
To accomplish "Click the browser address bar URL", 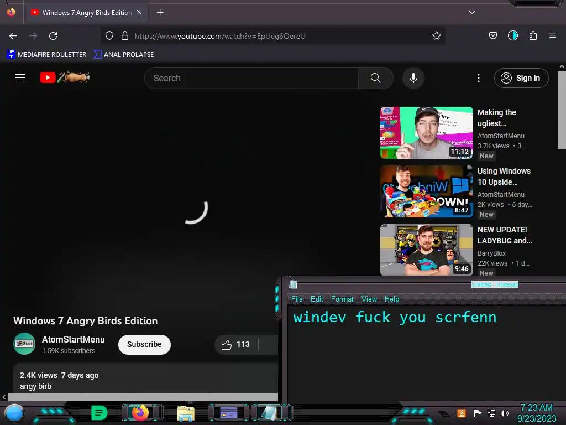I will [220, 36].
